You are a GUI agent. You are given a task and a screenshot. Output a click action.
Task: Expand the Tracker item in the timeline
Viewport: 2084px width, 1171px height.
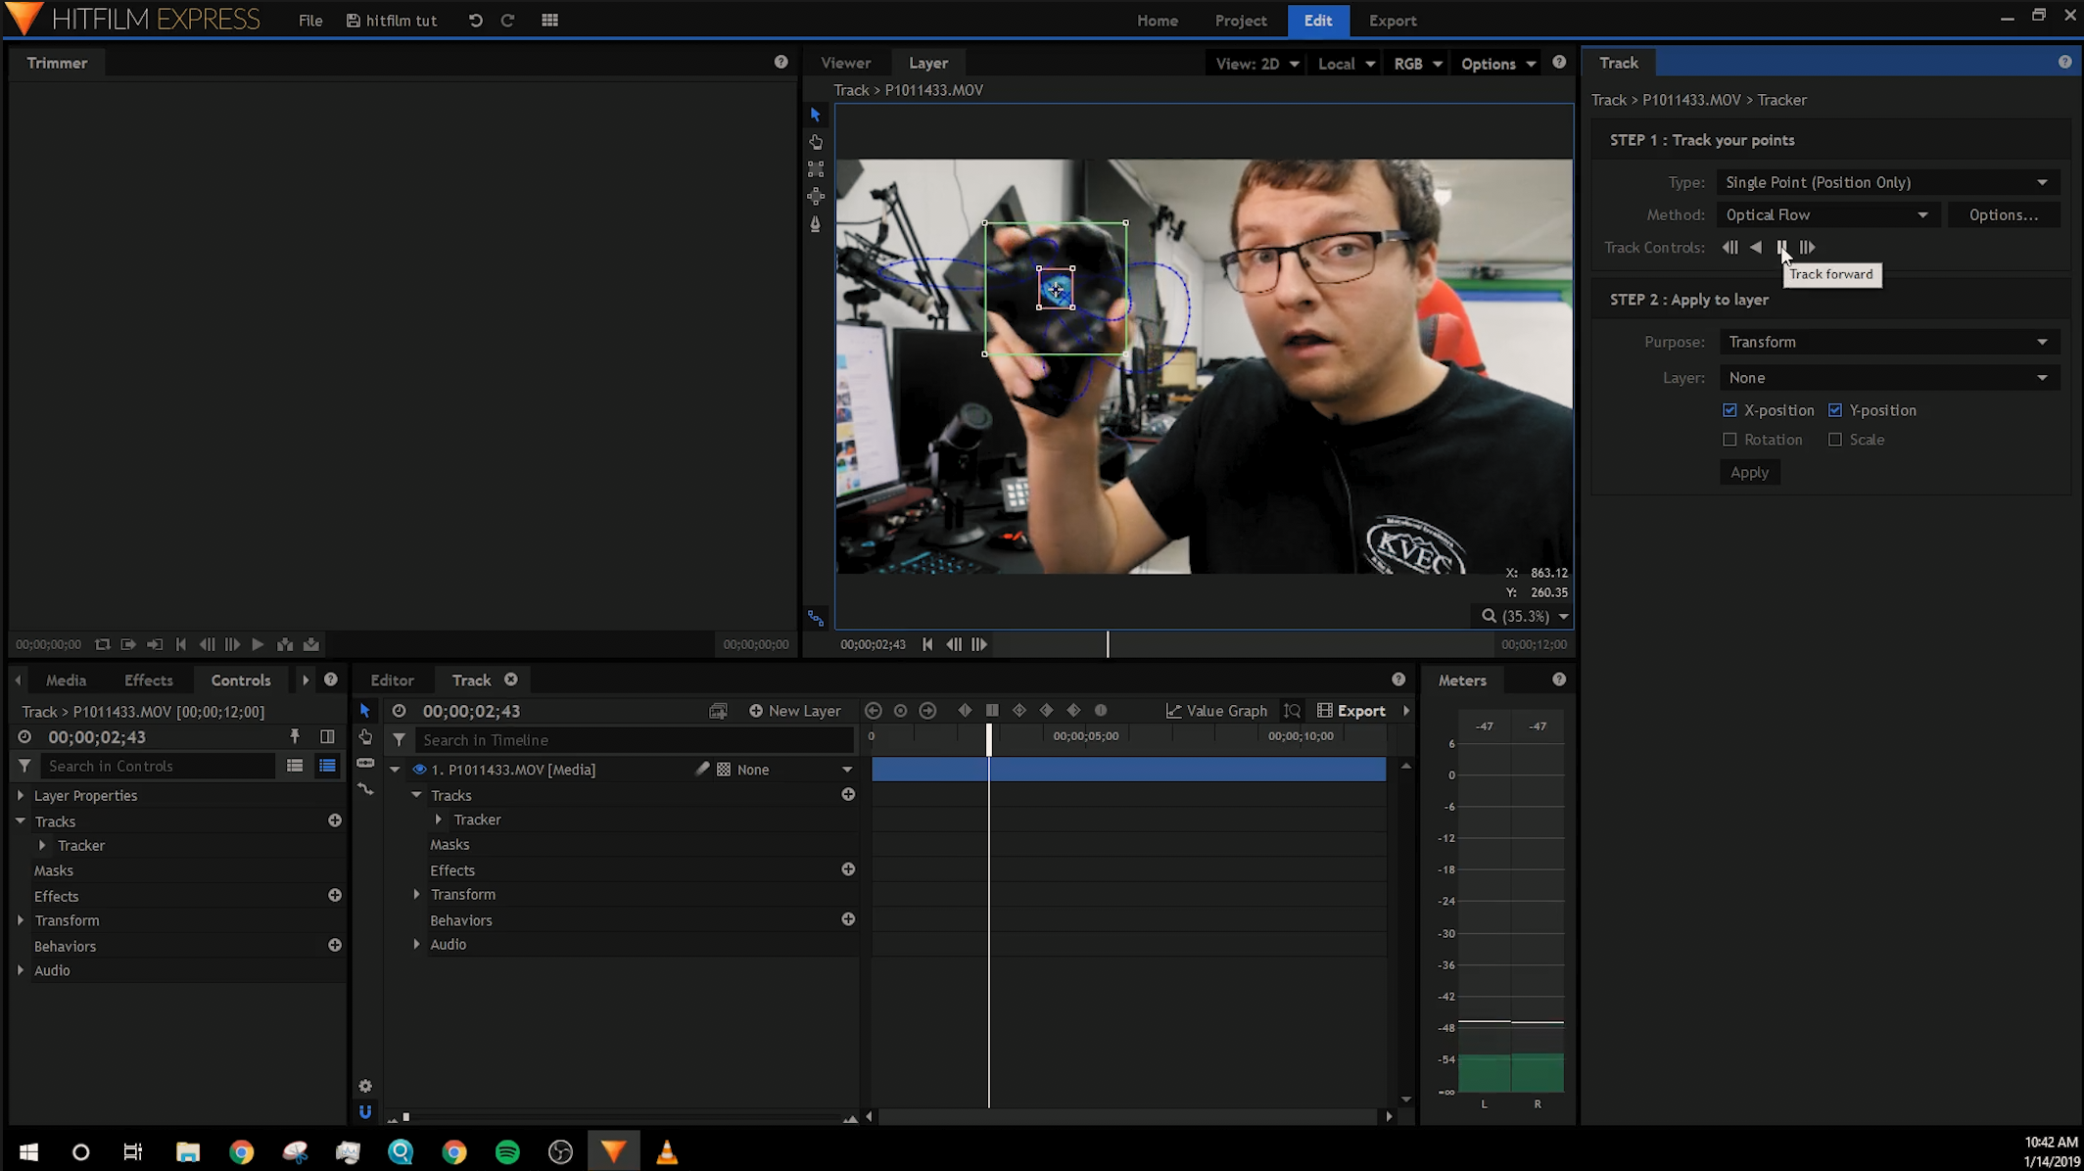pyautogui.click(x=439, y=820)
